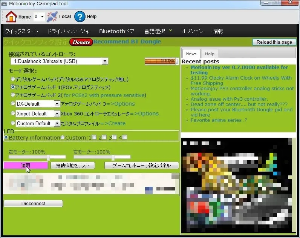
Task: Click the blurred banner below the apply button
Action: [91, 183]
